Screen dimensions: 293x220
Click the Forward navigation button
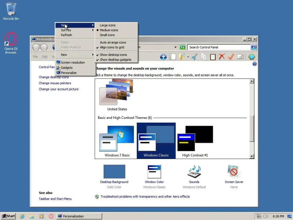point(44,47)
